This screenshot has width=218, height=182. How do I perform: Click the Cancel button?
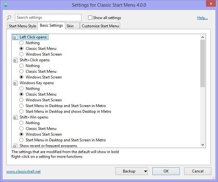pyautogui.click(x=198, y=171)
